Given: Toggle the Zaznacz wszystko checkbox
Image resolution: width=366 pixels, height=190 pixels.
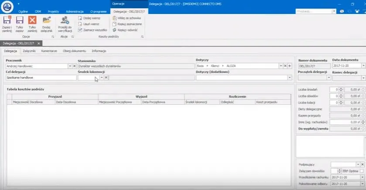Looking at the screenshot, I should [x=80, y=30].
